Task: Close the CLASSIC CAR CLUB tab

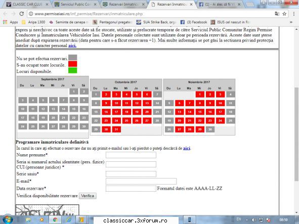Action: coord(47,4)
